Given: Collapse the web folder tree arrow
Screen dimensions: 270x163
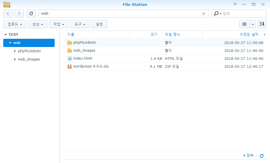Looking at the screenshot, I should pyautogui.click(x=10, y=43).
